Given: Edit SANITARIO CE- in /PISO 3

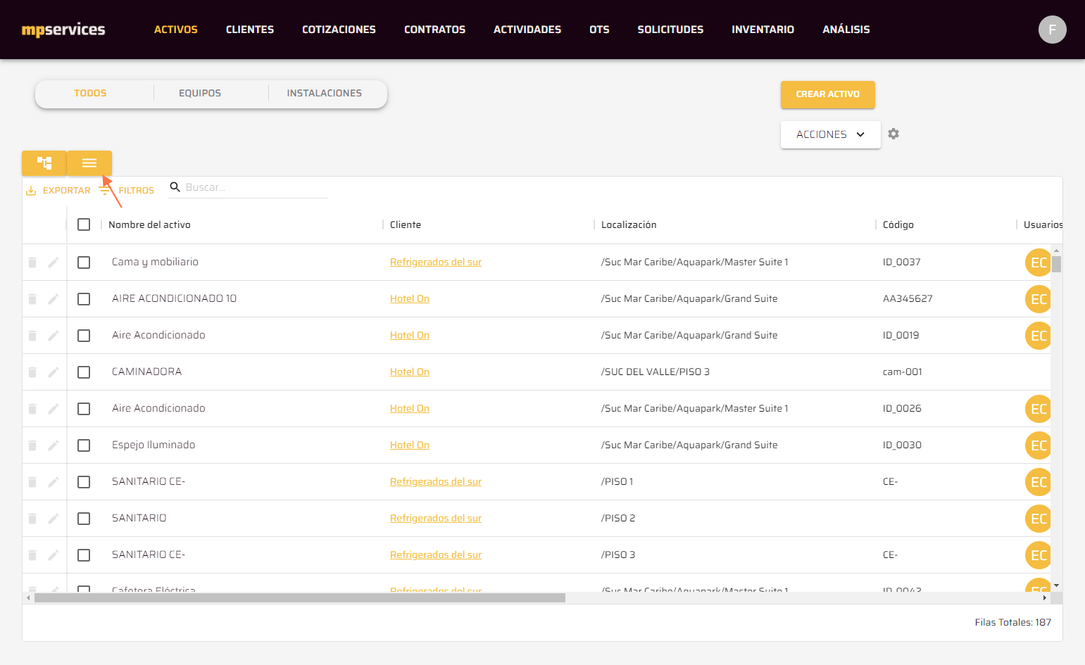Looking at the screenshot, I should coord(54,555).
